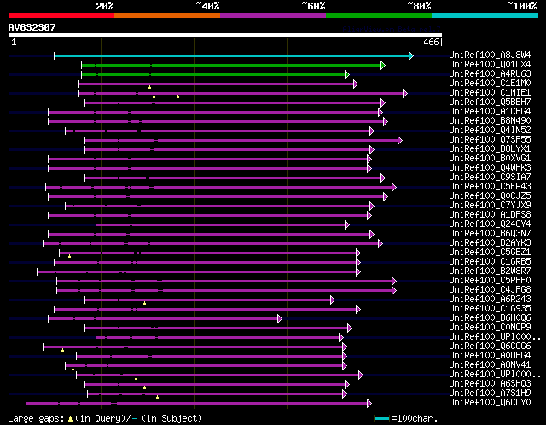Select the UniRef100_B6H0Q6 label
546x425 pixels.
(x=490, y=318)
